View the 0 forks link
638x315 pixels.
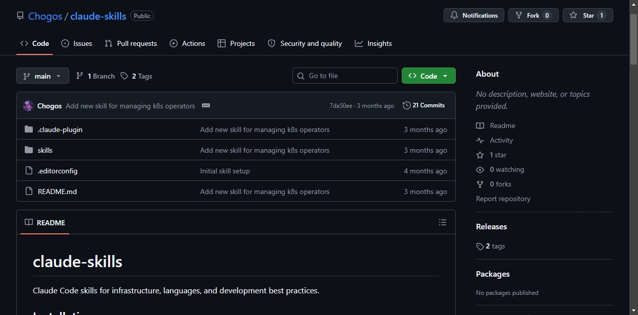pyautogui.click(x=494, y=184)
